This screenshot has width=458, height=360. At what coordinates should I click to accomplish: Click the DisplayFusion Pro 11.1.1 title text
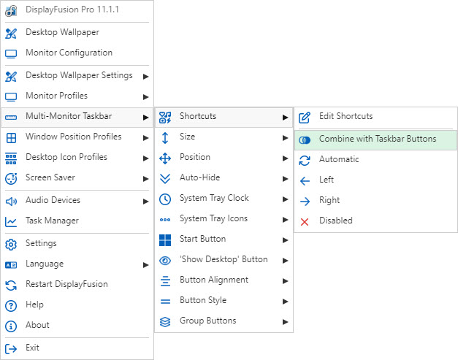tap(72, 9)
